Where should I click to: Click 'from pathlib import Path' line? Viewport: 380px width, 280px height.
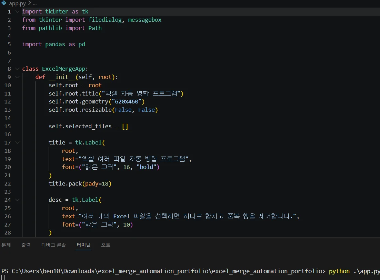point(62,28)
